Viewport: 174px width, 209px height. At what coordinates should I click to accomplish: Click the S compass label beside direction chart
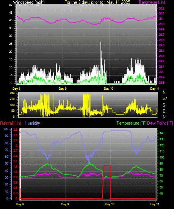click(x=164, y=105)
